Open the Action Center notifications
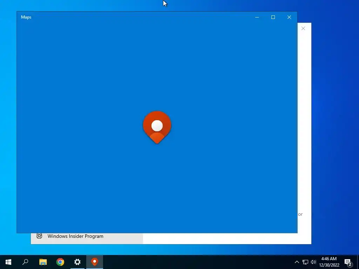359x269 pixels. tap(348, 262)
